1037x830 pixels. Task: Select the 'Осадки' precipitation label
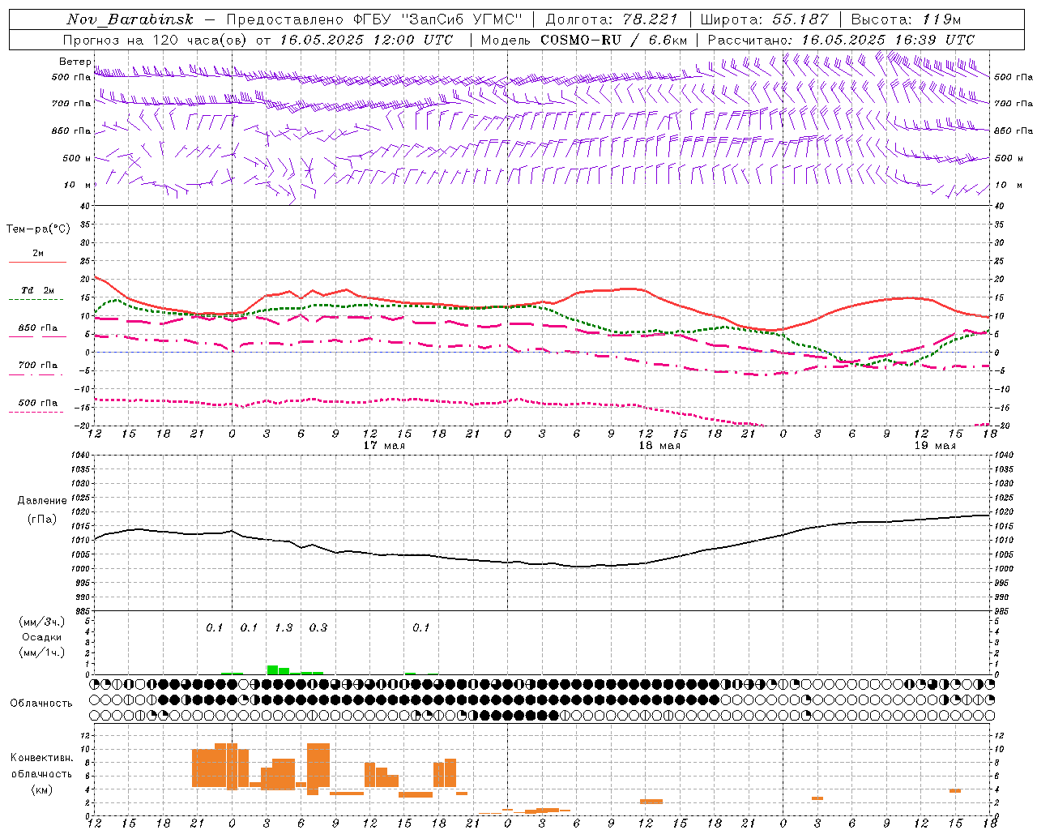pos(42,638)
